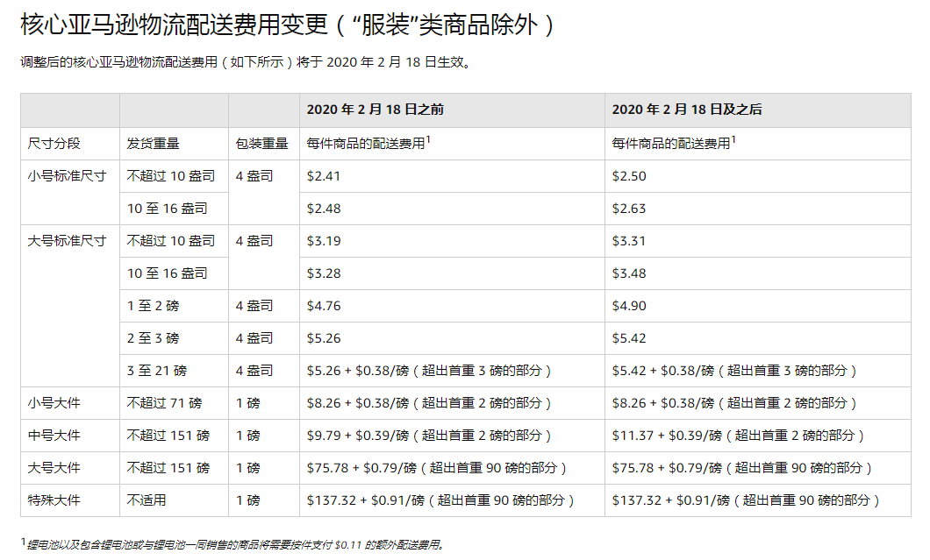Click 4 盎司 in the 1 至 2 磅 row
Viewport: 930px width, 560px height.
pos(254,306)
